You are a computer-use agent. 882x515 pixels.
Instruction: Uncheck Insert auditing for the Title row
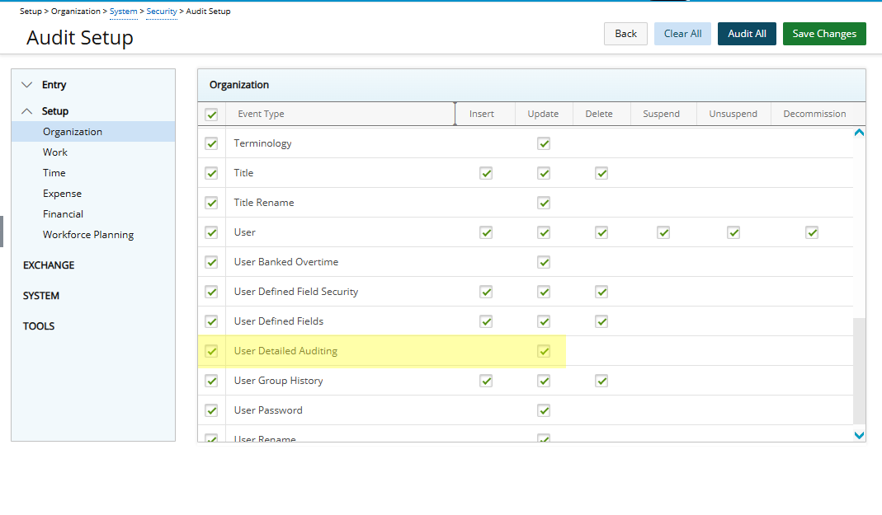tap(486, 172)
